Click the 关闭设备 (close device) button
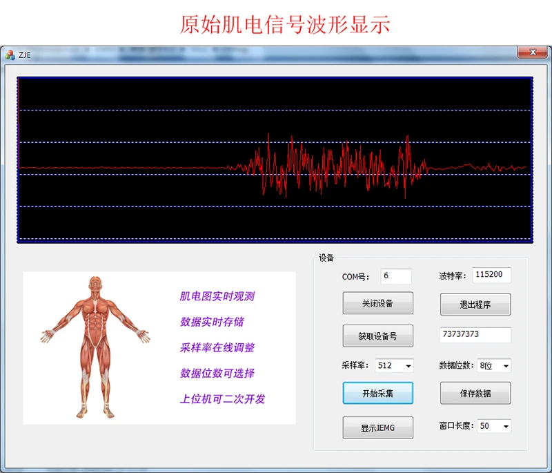Screen dimensions: 552x473 click(377, 302)
